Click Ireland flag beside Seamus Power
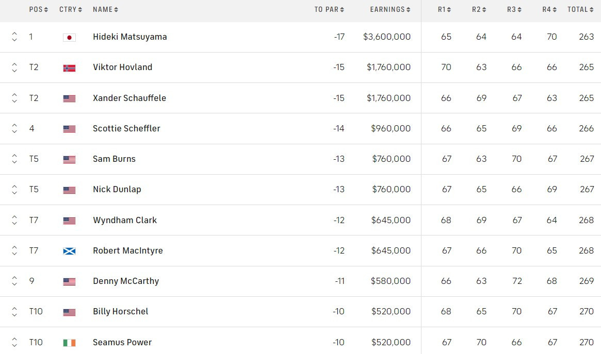601x354 pixels. point(69,343)
